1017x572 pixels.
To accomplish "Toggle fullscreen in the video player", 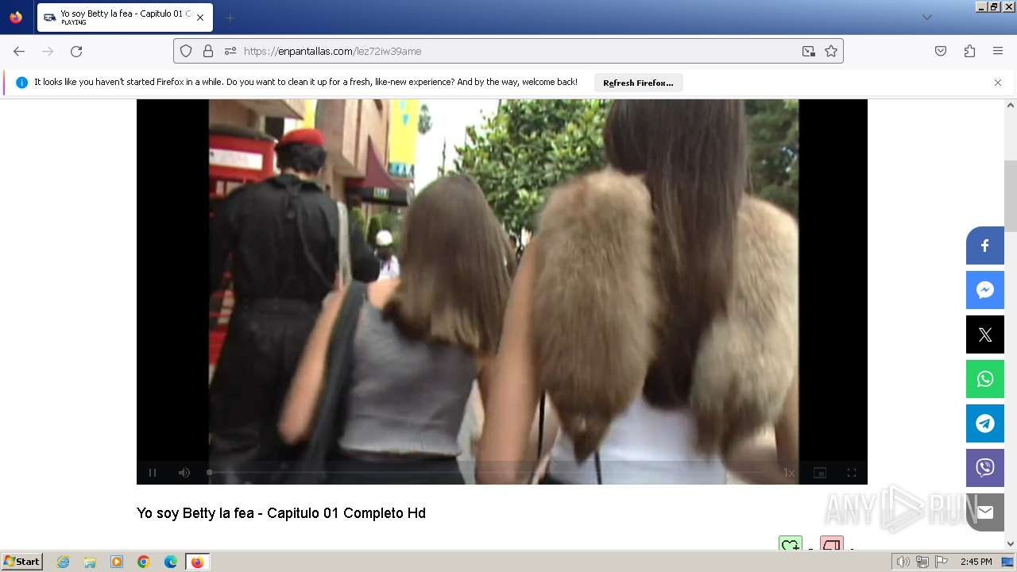I will click(852, 473).
